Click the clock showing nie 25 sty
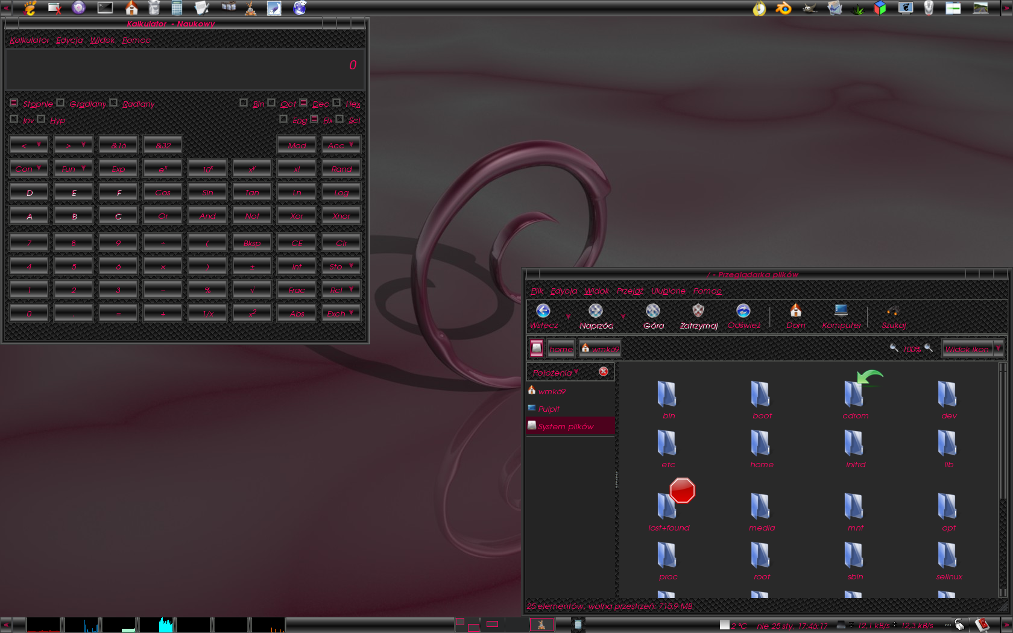This screenshot has width=1013, height=633. [792, 626]
